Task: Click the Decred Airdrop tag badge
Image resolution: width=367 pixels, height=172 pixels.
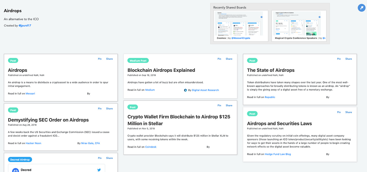Action: click(x=20, y=160)
